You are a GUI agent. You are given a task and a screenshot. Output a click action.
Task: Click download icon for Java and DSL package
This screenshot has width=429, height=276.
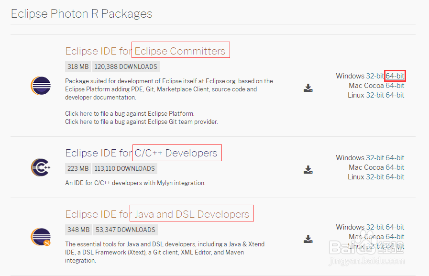tap(308, 239)
